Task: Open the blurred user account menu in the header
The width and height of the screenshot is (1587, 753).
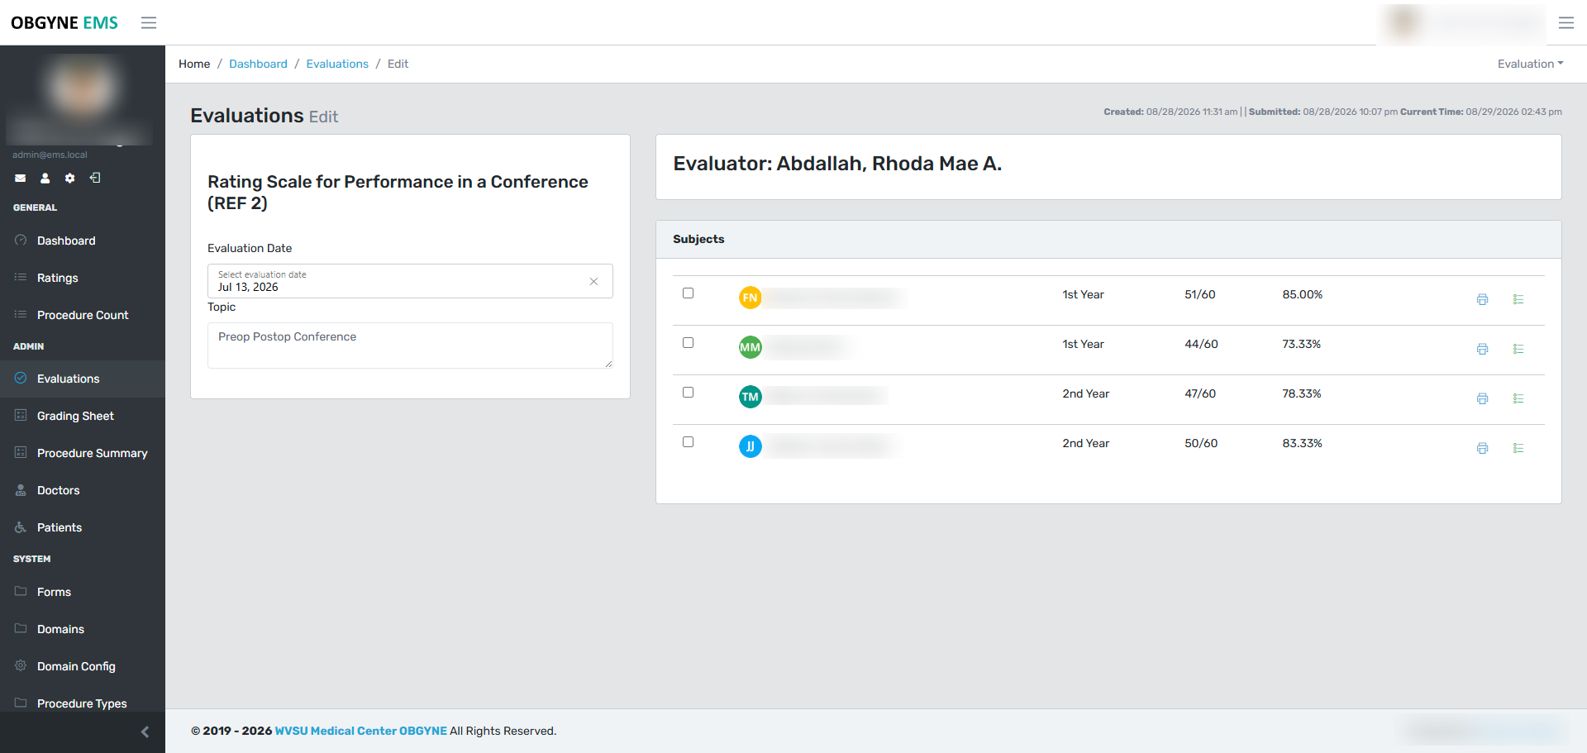Action: 1463,23
